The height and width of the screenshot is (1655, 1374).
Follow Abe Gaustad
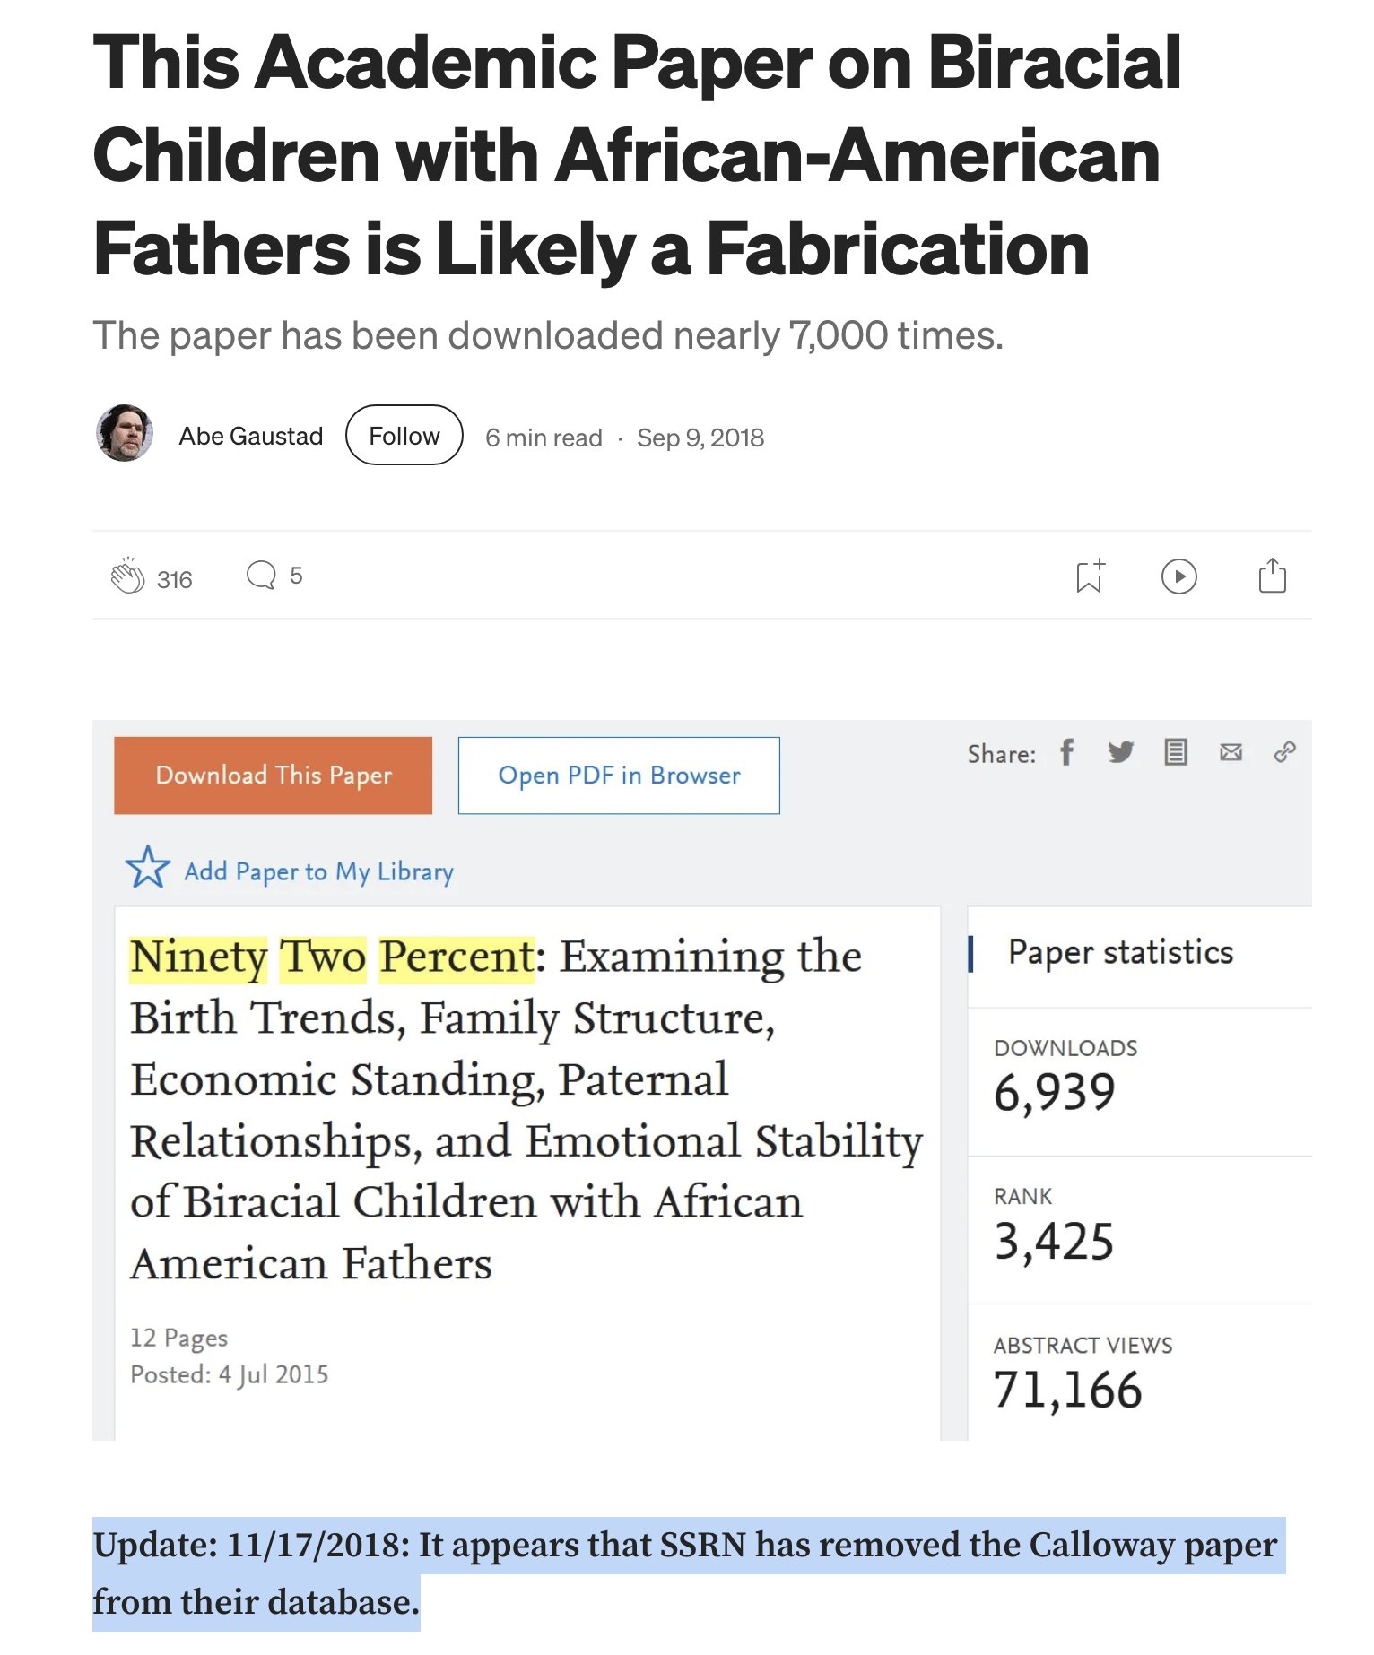(404, 436)
